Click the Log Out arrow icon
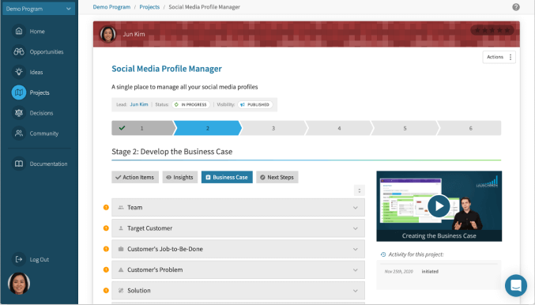The image size is (535, 305). point(19,259)
